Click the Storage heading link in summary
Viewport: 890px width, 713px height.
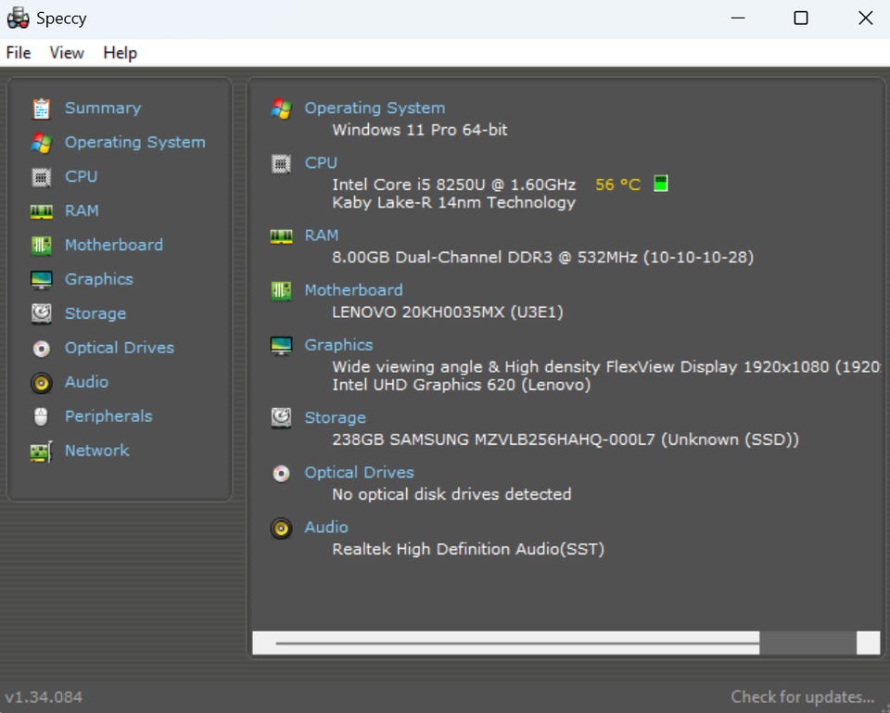point(335,418)
